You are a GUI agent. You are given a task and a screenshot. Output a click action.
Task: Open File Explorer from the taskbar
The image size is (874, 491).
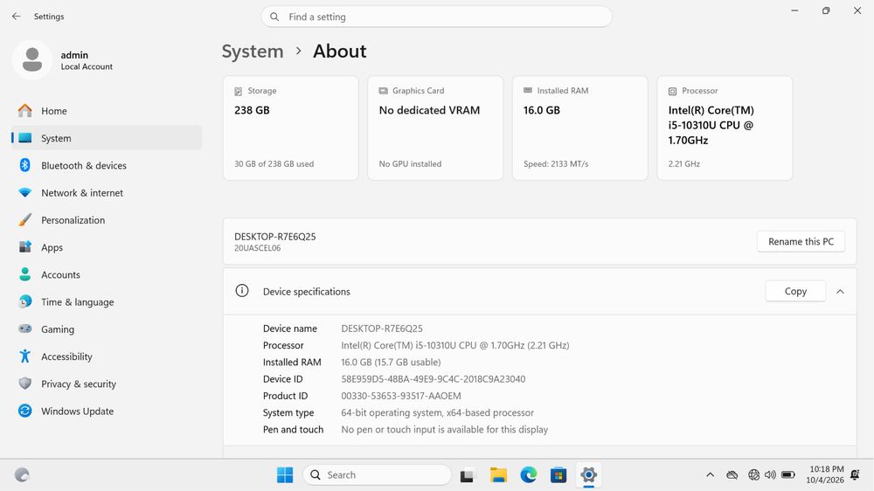pos(498,475)
